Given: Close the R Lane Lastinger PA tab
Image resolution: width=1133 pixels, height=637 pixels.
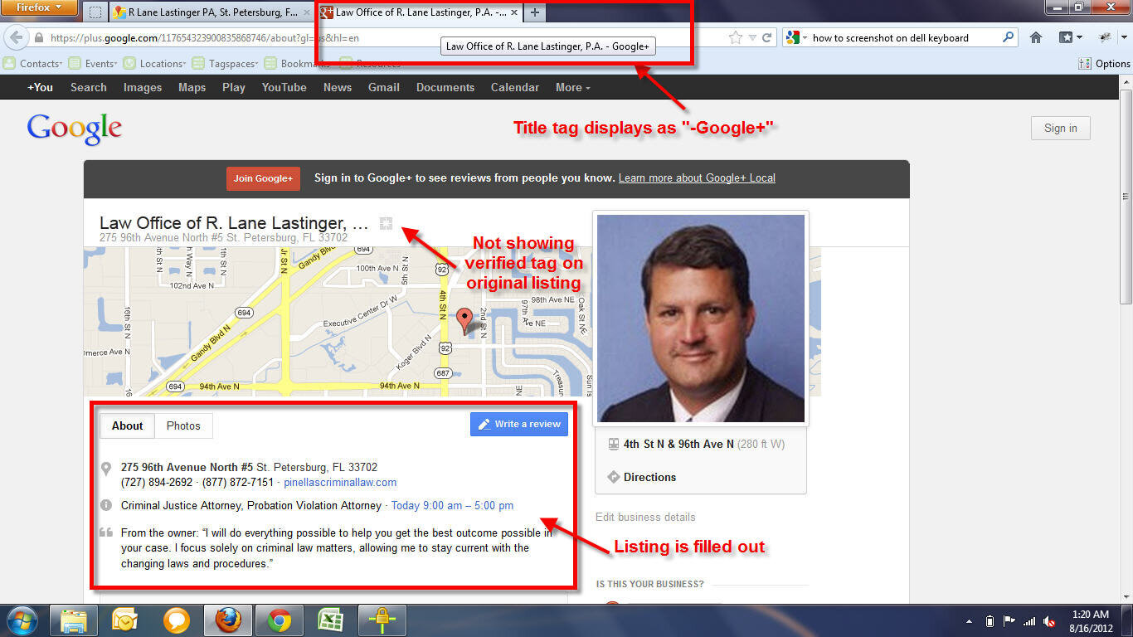Looking at the screenshot, I should pos(306,13).
